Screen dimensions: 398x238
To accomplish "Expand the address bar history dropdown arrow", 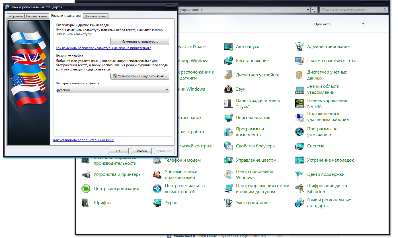I will click(308, 10).
